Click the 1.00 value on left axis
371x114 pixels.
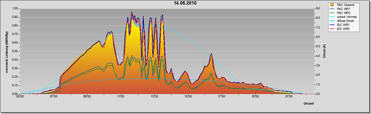click(15, 9)
